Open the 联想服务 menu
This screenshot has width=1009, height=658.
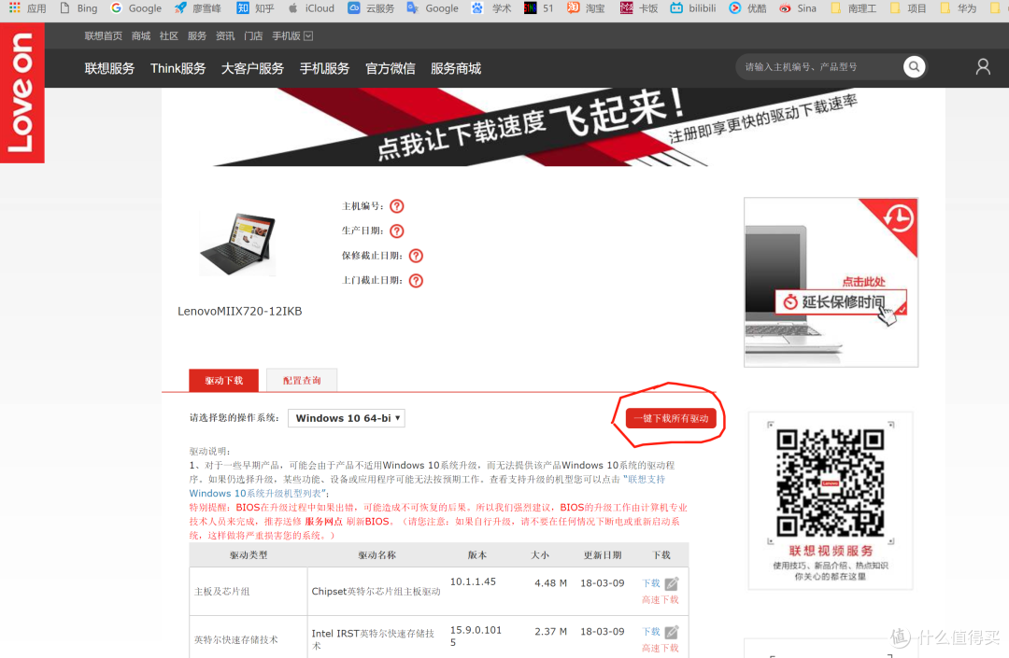(x=109, y=68)
